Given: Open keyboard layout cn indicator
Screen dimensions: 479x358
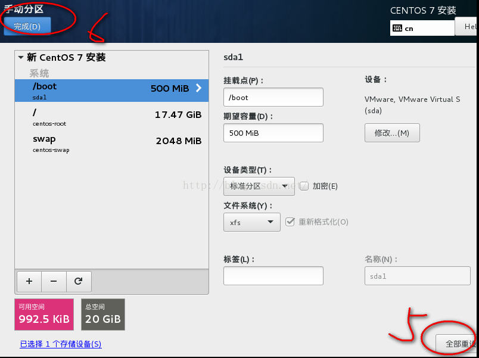Looking at the screenshot, I should coord(422,28).
